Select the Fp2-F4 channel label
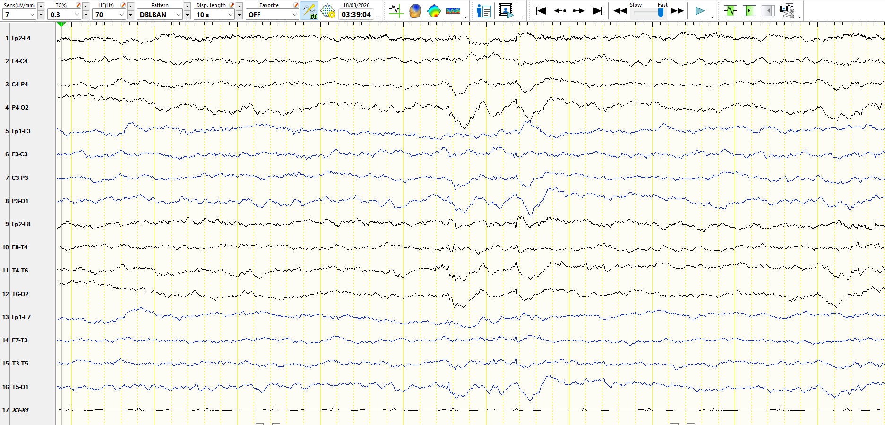885x425 pixels. click(21, 38)
